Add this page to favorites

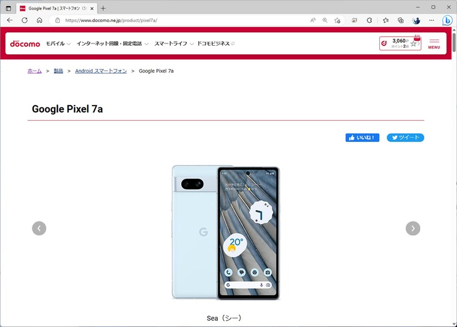point(337,20)
